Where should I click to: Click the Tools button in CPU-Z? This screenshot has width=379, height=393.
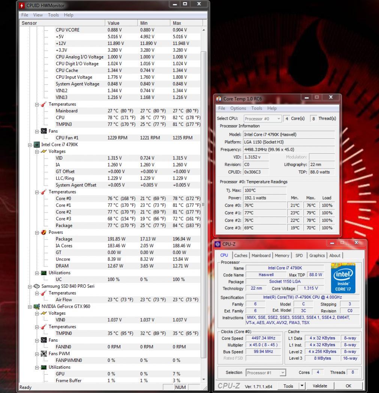click(288, 386)
